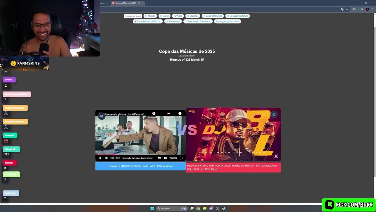Vote for MEU CARRO NAO TEM PORTA LUVA
The height and width of the screenshot is (212, 376).
tap(233, 168)
